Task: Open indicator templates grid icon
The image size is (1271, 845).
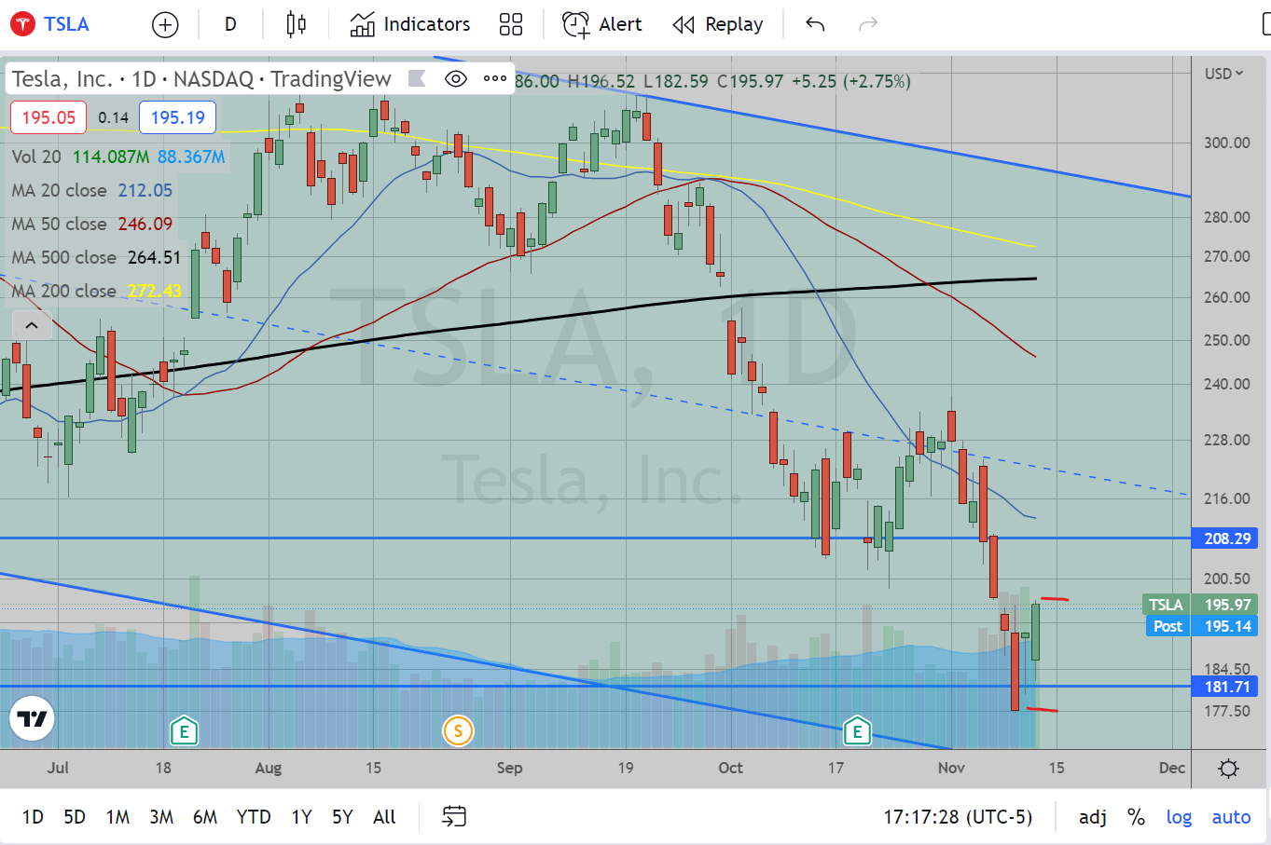Action: click(511, 24)
